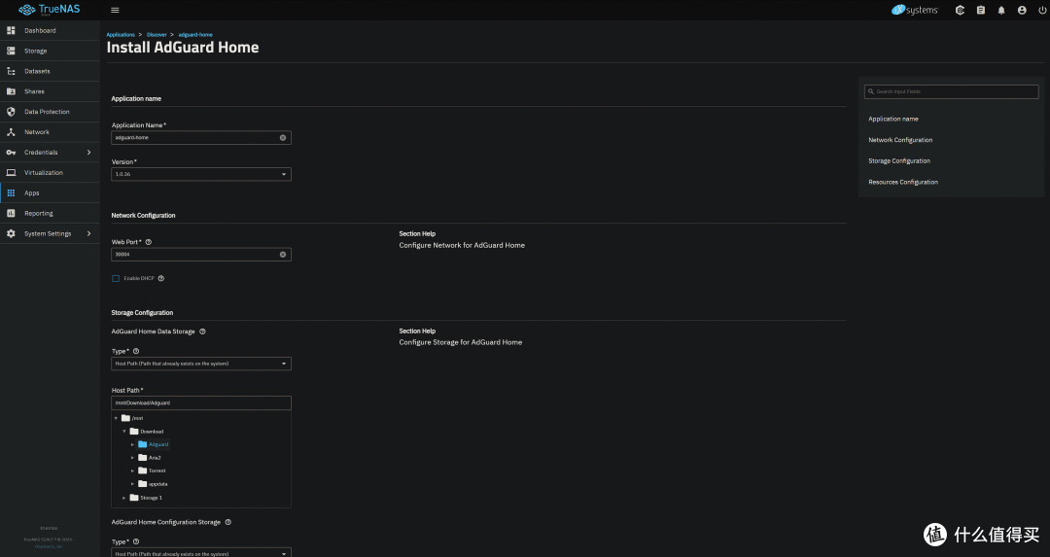Open Network in sidebar

coord(51,132)
